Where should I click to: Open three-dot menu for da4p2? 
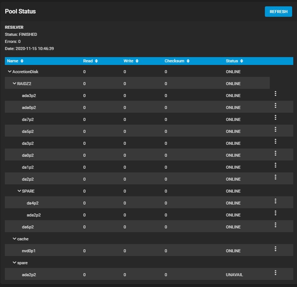275,201
